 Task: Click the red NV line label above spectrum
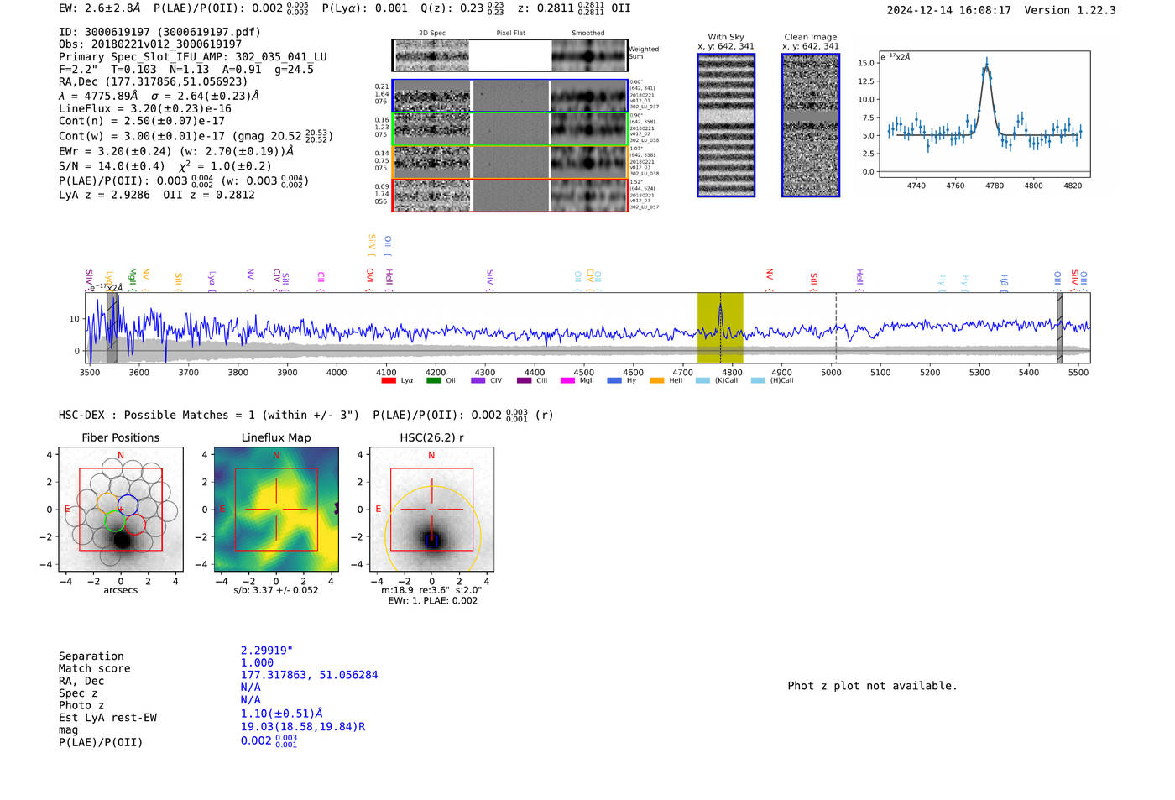pyautogui.click(x=769, y=277)
